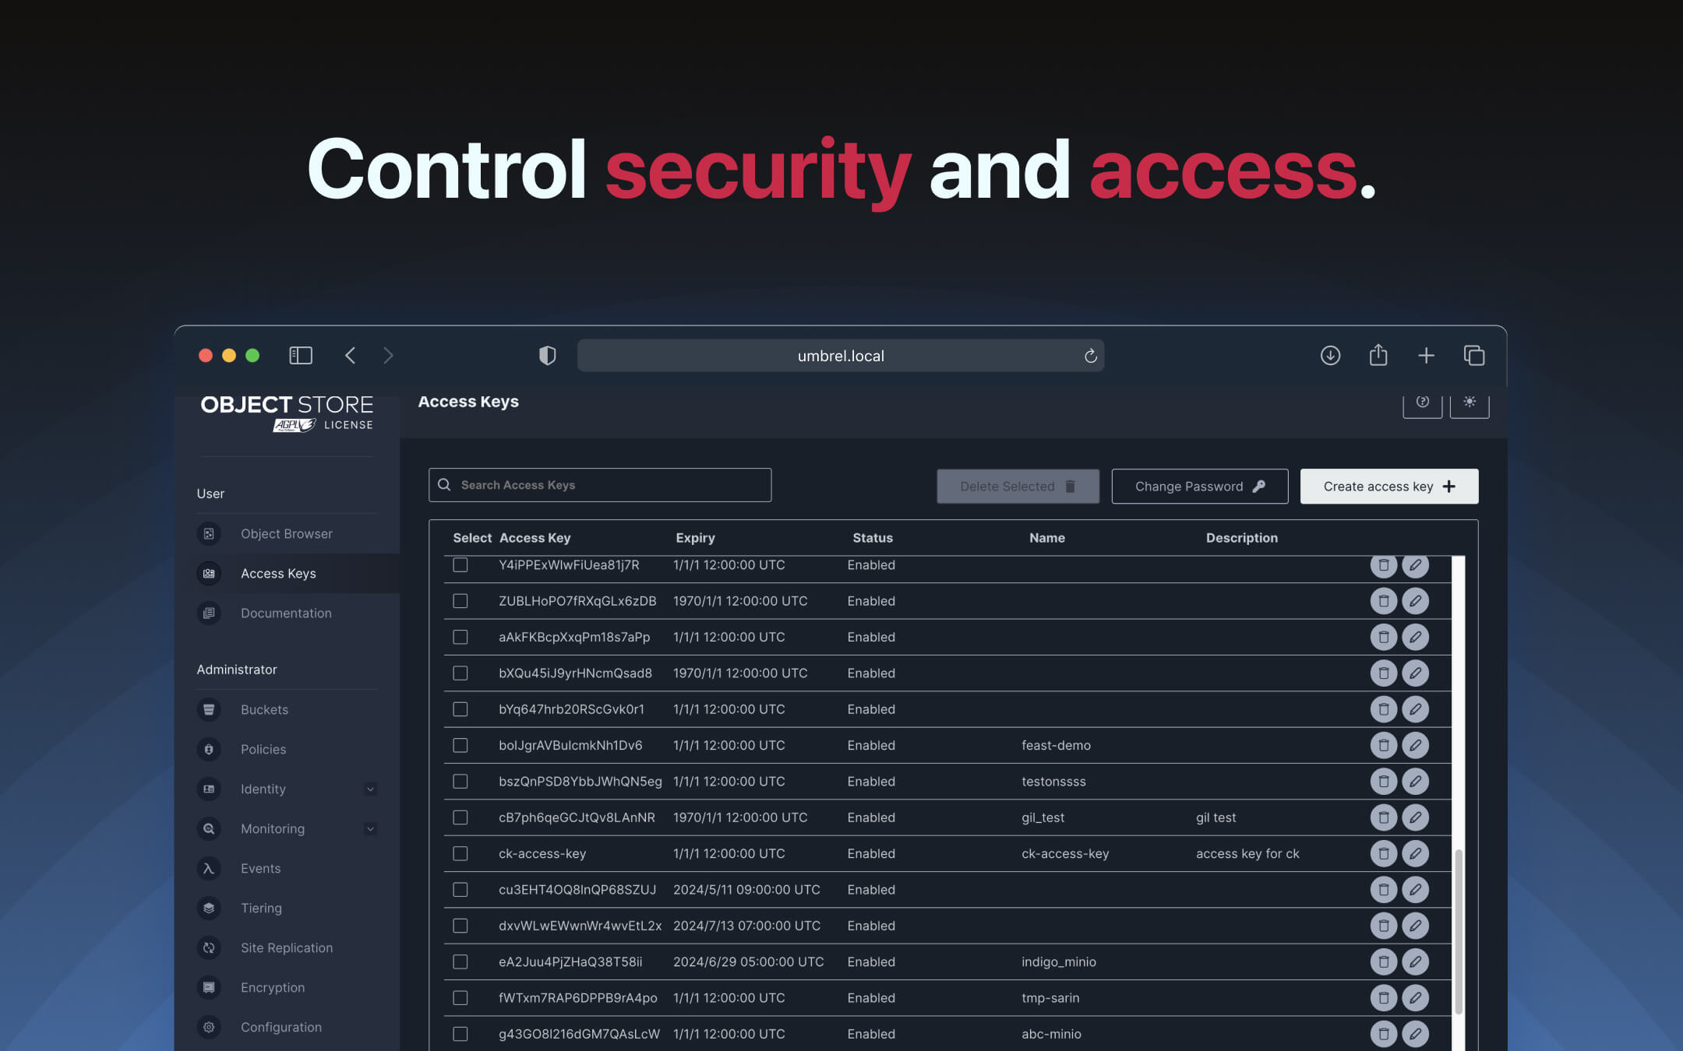Go to Object Browser in sidebar
Screen dimensions: 1683x1051
(286, 534)
